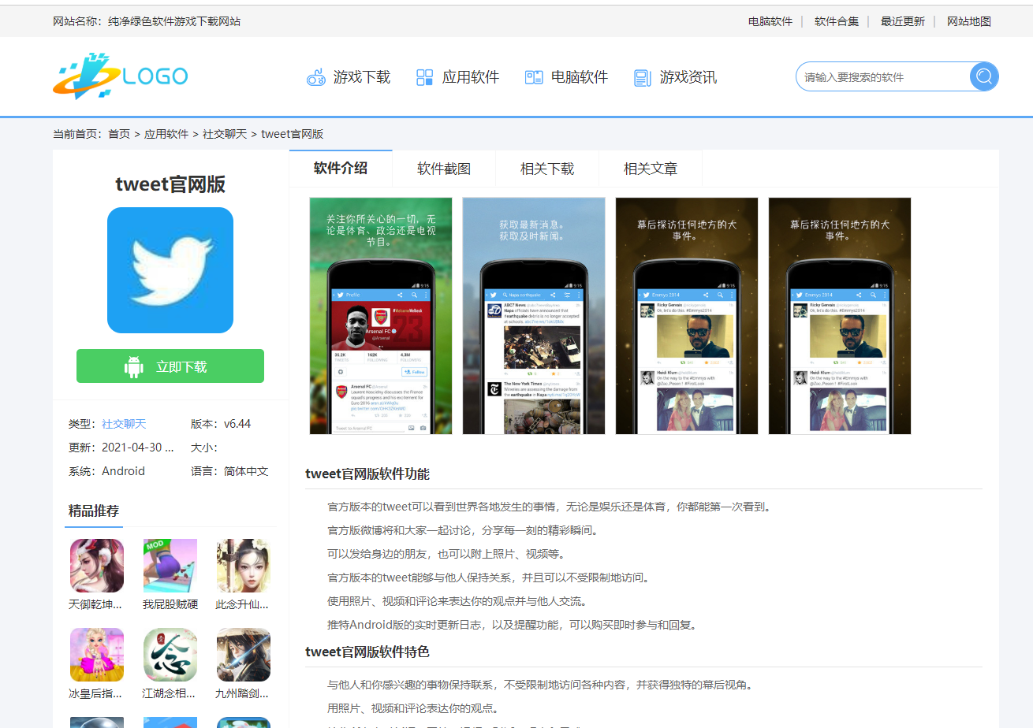The height and width of the screenshot is (728, 1033).
Task: Open the 我屁股贼硬 game icon
Action: coord(170,566)
